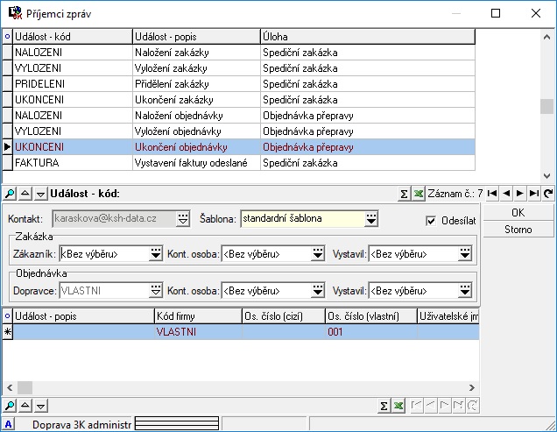Go to next record in upper navigator
The width and height of the screenshot is (557, 432).
[x=519, y=194]
